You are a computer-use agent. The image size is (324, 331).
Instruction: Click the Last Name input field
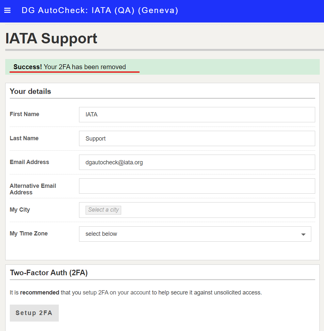[x=197, y=139]
